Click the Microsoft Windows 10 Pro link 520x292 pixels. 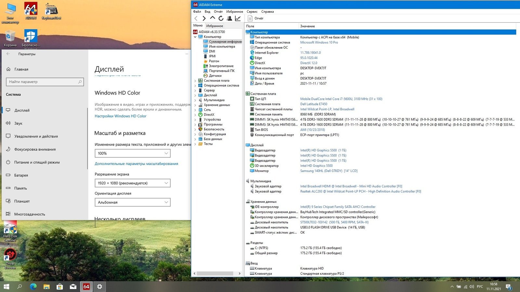[x=319, y=43]
